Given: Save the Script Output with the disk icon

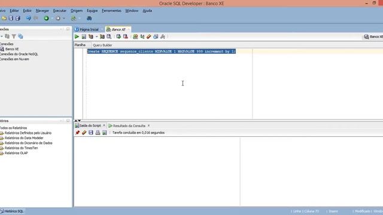Looking at the screenshot, I should [x=91, y=133].
